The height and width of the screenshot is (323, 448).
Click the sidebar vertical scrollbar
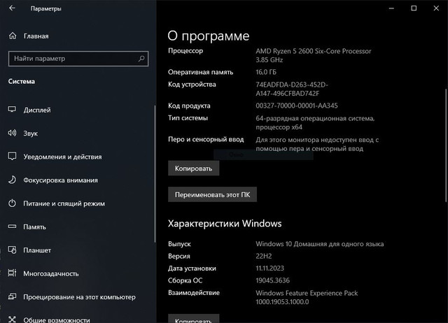pos(155,174)
